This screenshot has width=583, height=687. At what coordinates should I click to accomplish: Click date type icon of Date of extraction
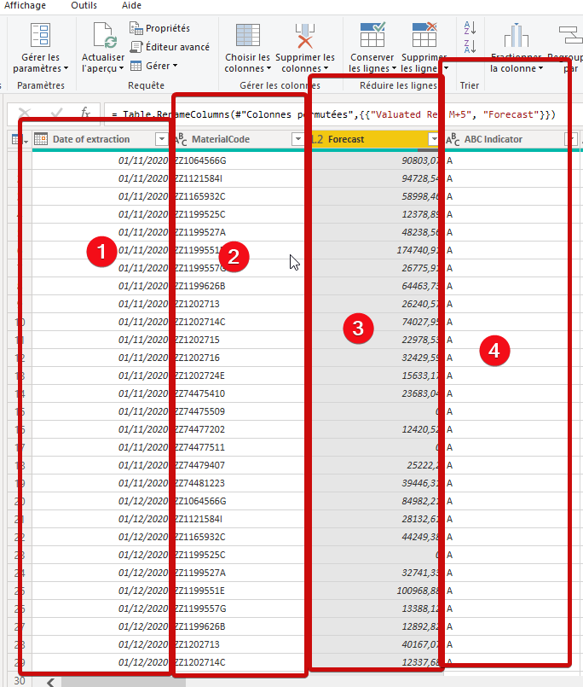tap(41, 139)
